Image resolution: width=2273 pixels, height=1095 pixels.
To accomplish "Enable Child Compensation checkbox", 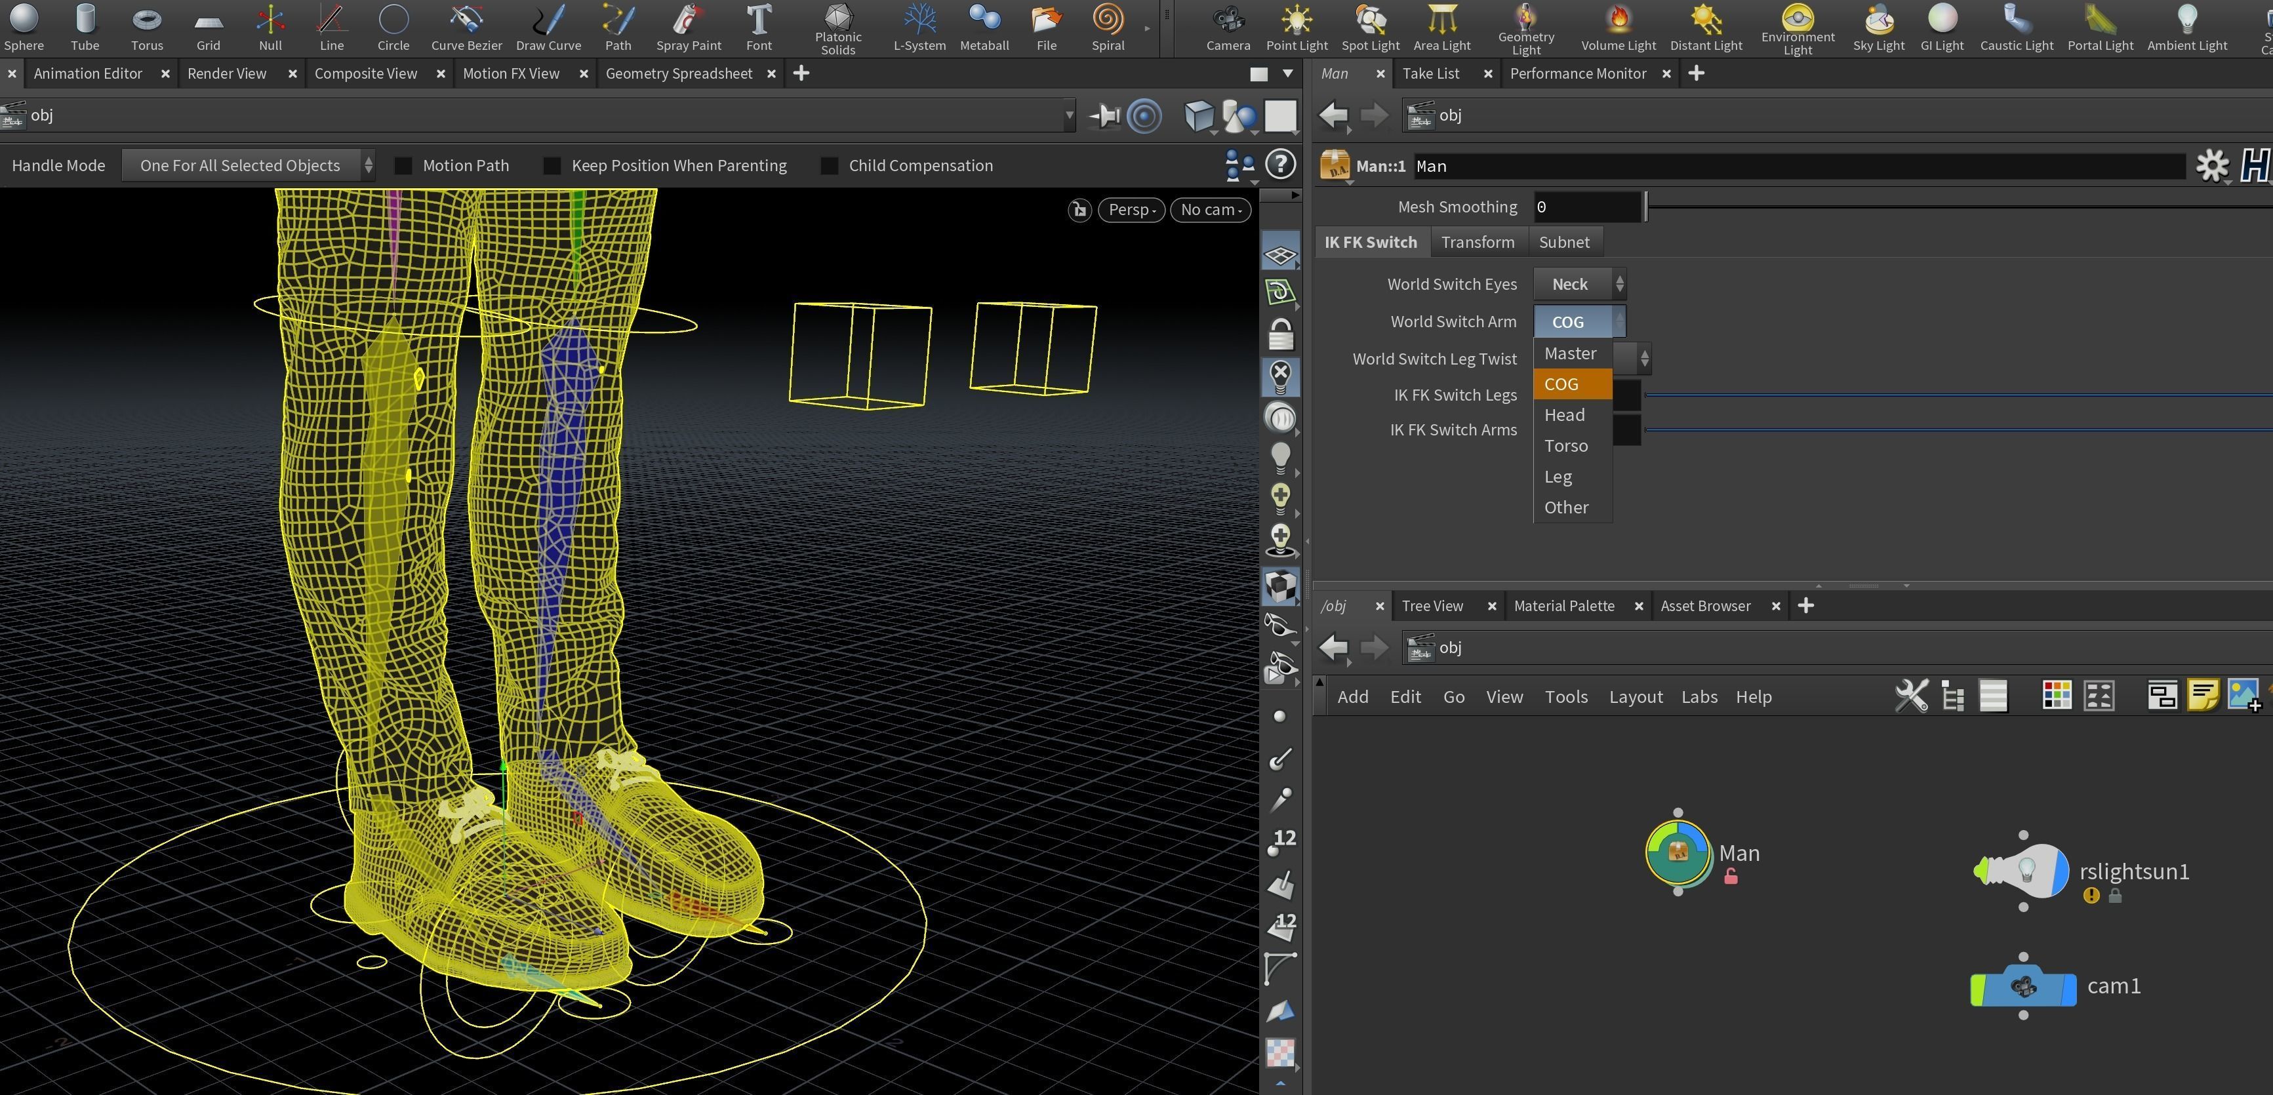I will 830,166.
